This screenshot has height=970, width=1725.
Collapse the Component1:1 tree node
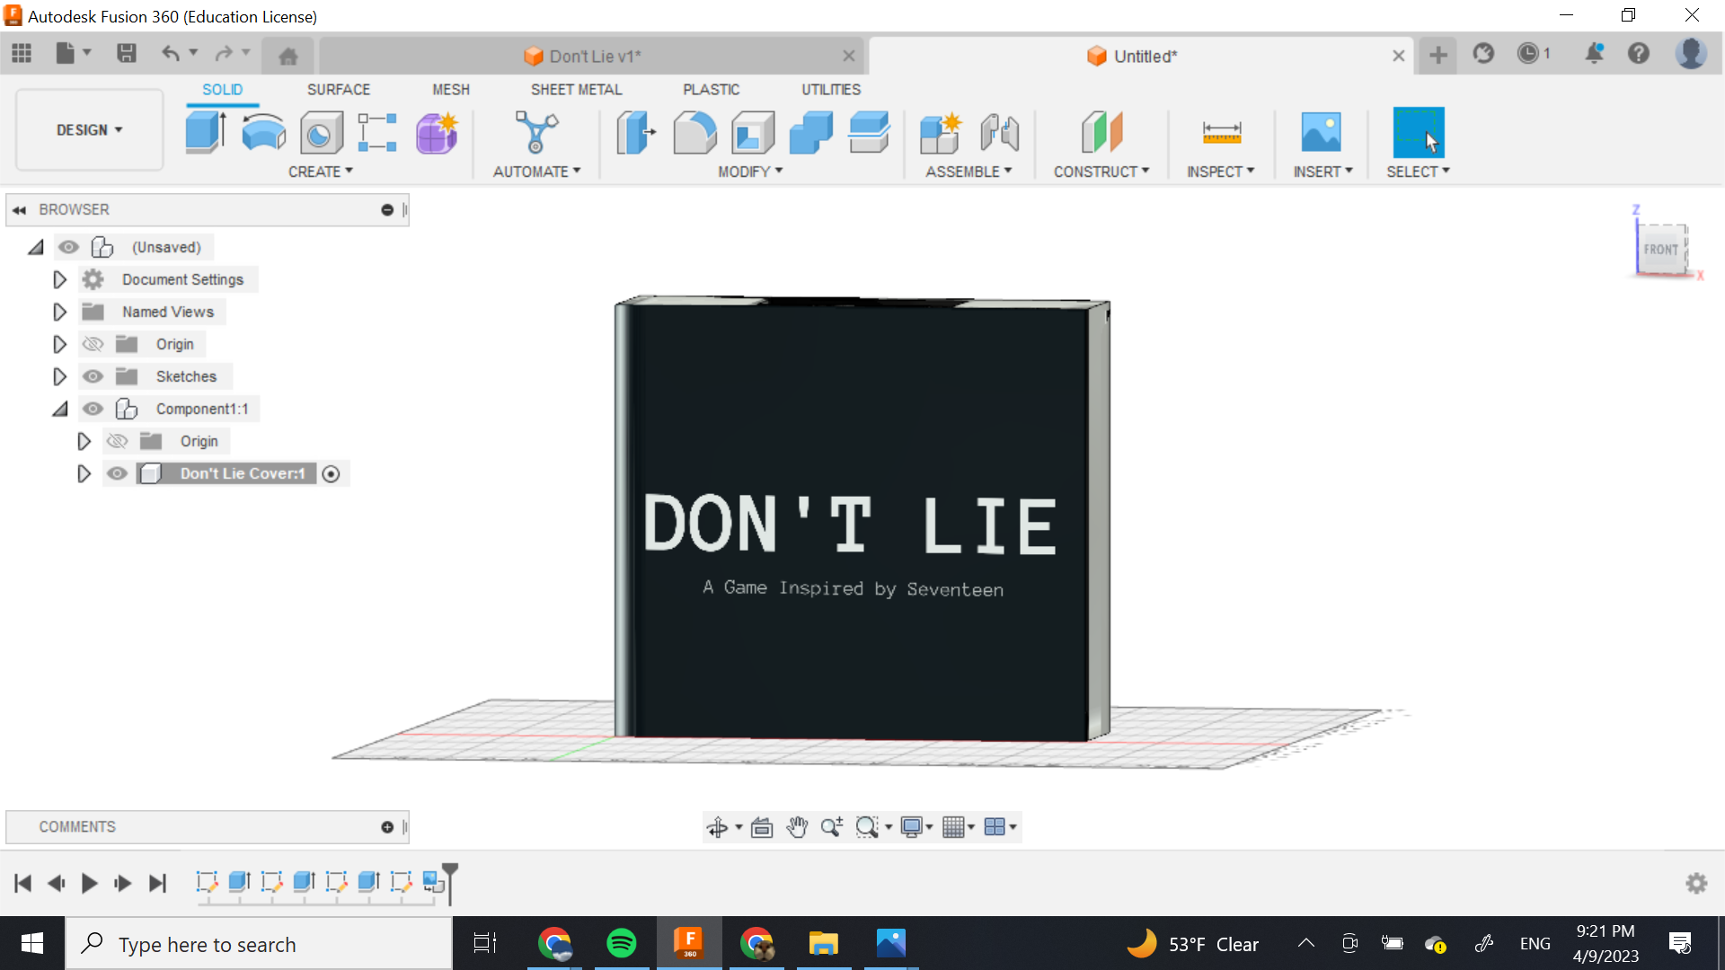coord(59,409)
